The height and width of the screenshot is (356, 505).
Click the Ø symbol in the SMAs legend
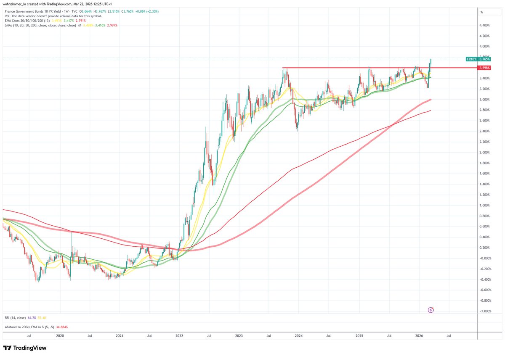(80, 25)
